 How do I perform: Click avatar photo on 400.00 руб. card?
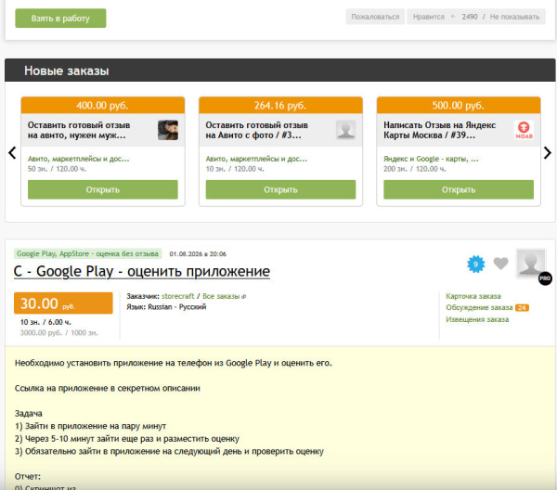(x=168, y=130)
